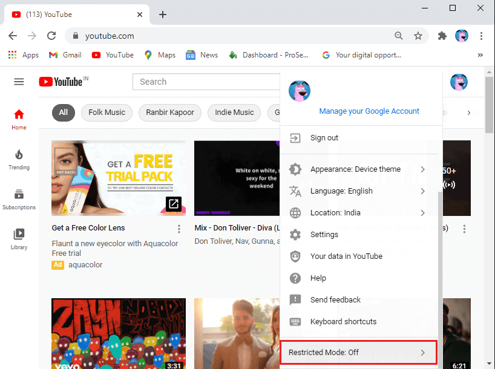This screenshot has width=495, height=369.
Task: Show more category chips with the arrow
Action: [469, 113]
